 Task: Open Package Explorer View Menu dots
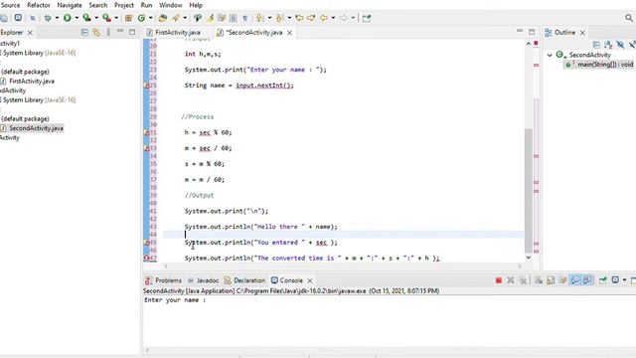point(108,33)
